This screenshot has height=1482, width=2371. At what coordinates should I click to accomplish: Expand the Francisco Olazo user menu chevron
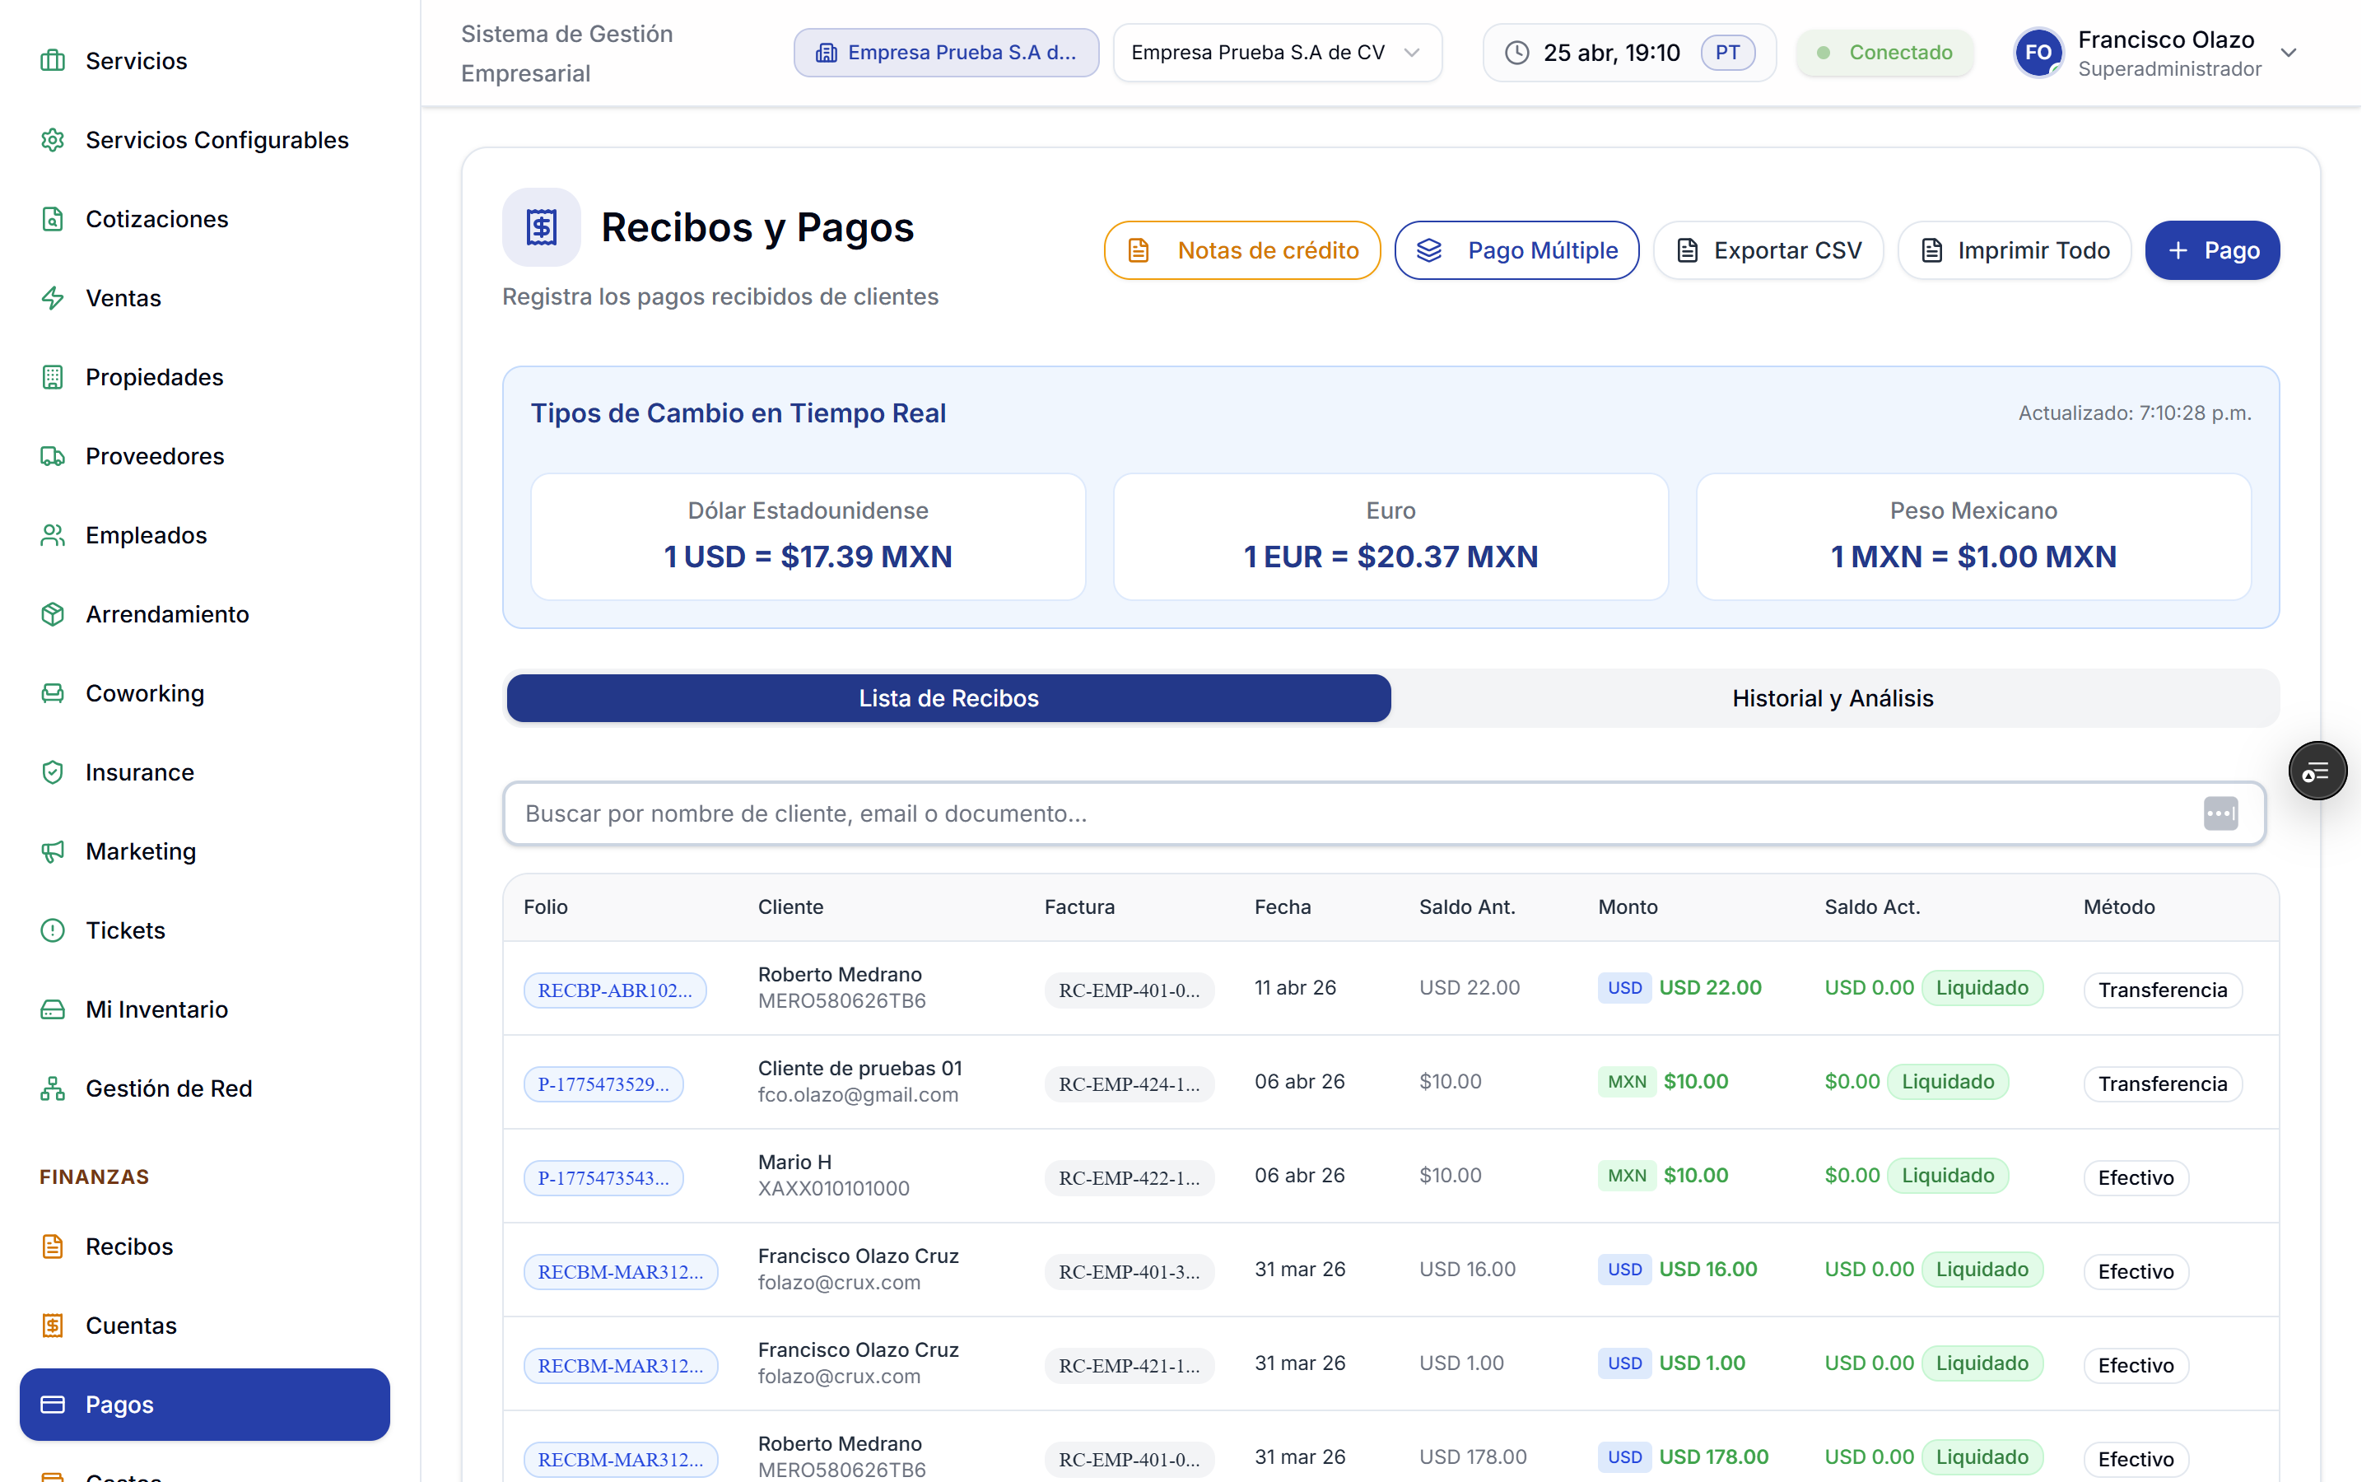2289,53
